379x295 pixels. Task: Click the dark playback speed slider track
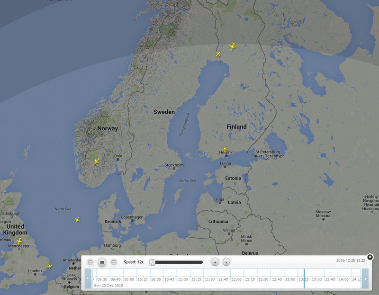point(179,262)
